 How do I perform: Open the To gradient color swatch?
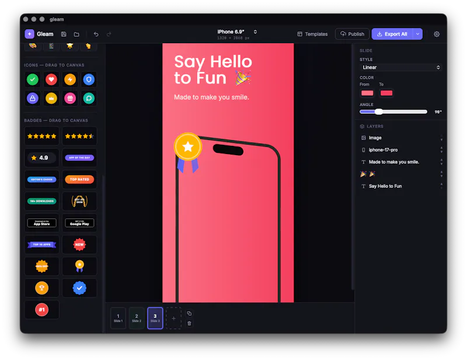386,93
